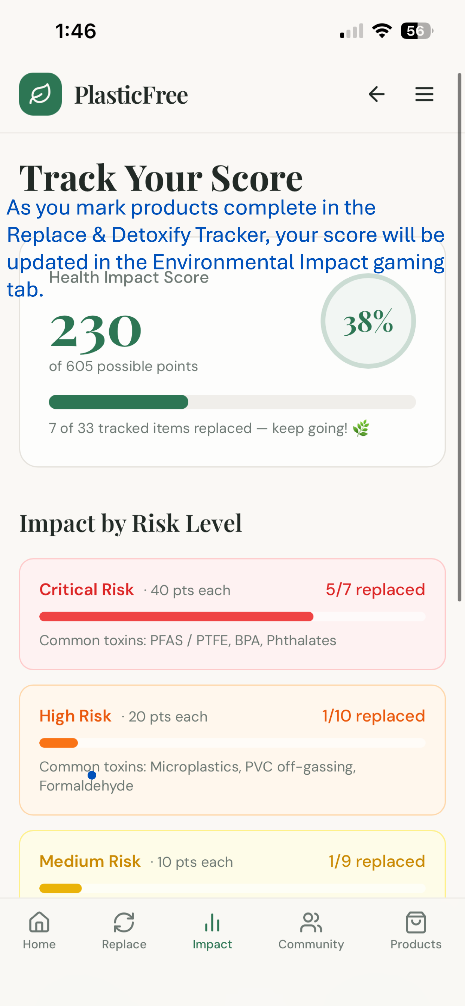Tap the green PlasticFree leaf logo
This screenshot has height=1006, width=465.
point(40,94)
